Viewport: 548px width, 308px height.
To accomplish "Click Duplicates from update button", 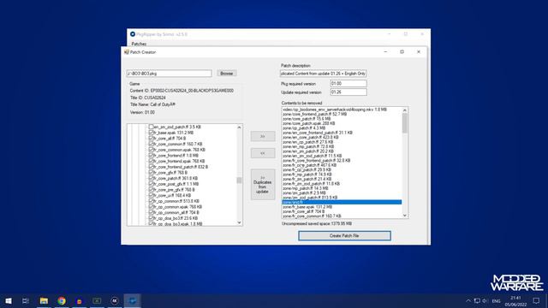I will click(x=263, y=185).
